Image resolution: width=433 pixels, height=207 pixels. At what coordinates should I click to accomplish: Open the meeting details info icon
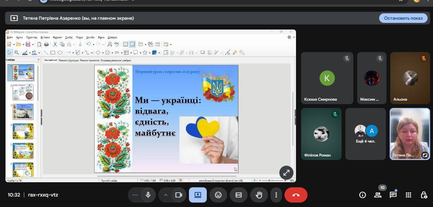(362, 195)
